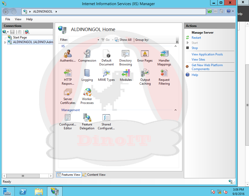Click the Connections scrollbar right arrow
The height and width of the screenshot is (196, 249).
click(51, 176)
